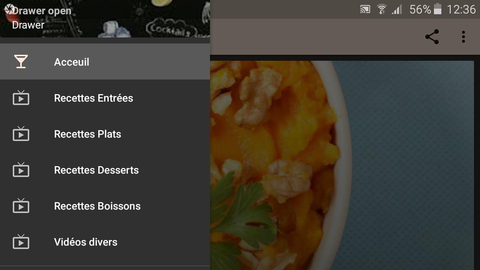This screenshot has height=270, width=480.
Task: Tap the TV icon next to Recettes Boissons
Action: tap(21, 205)
